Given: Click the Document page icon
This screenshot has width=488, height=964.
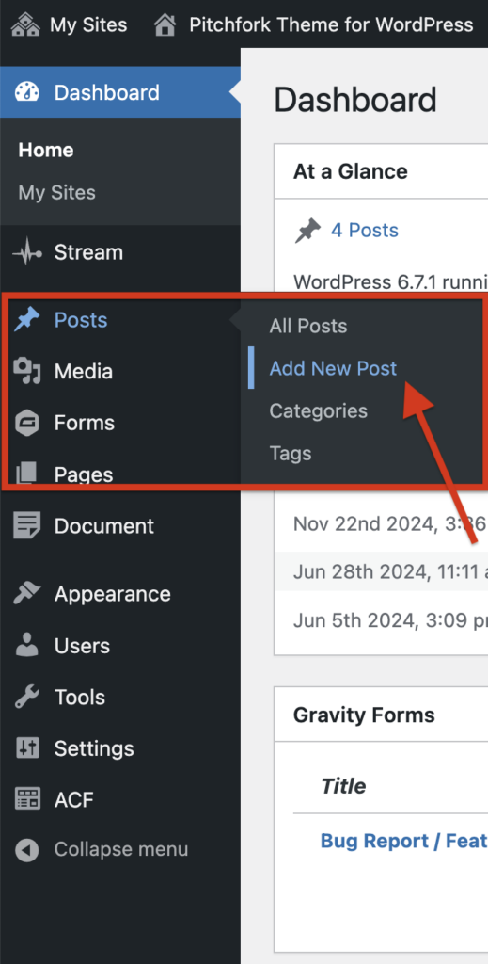Looking at the screenshot, I should pos(27,526).
